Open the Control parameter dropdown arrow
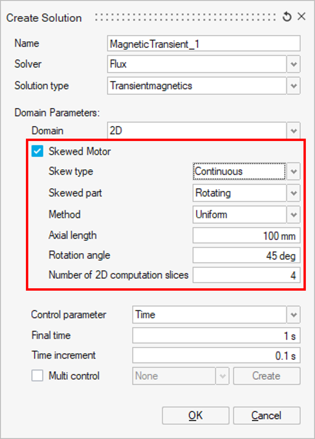This screenshot has height=439, width=315. 294,315
